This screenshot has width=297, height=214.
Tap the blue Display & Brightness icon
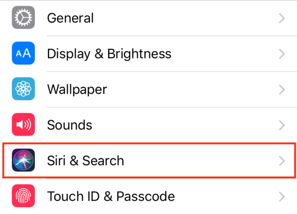22,54
